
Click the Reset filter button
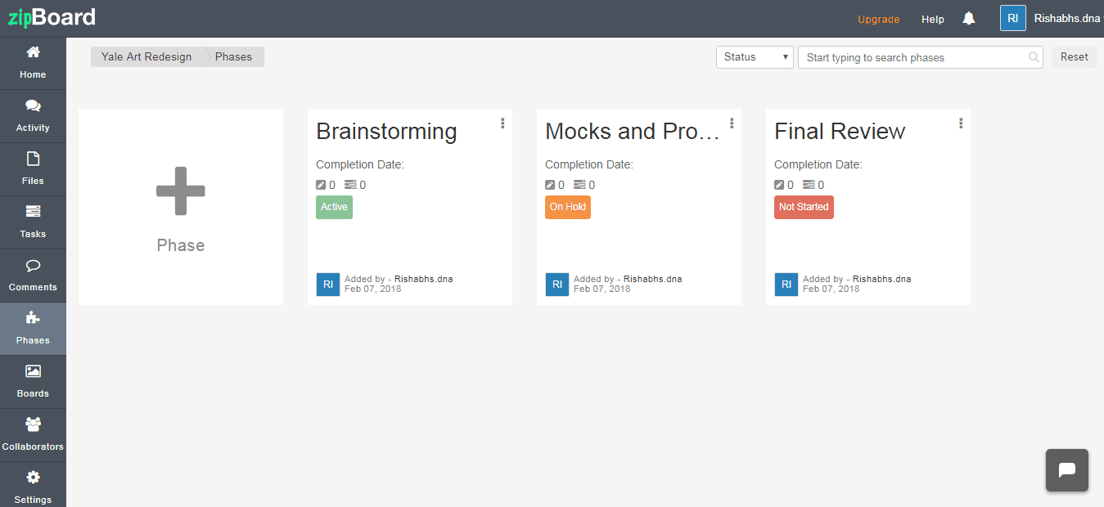click(1074, 57)
